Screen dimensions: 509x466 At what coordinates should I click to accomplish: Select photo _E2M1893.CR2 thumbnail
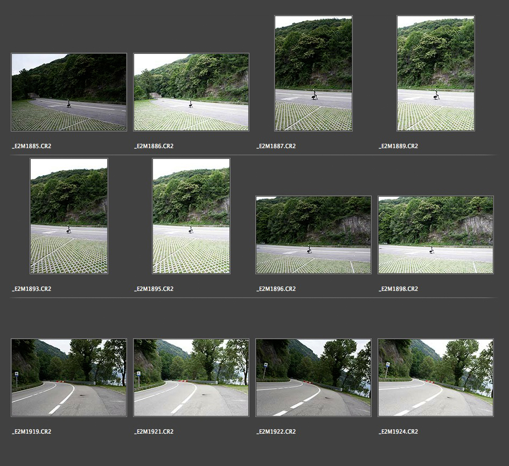tap(69, 216)
